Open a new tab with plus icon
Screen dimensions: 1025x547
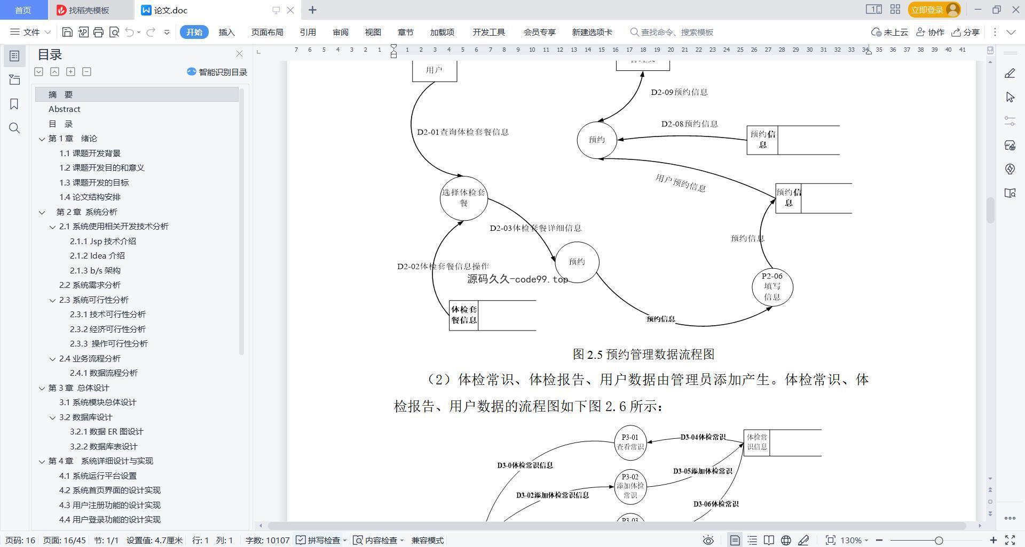pos(313,10)
